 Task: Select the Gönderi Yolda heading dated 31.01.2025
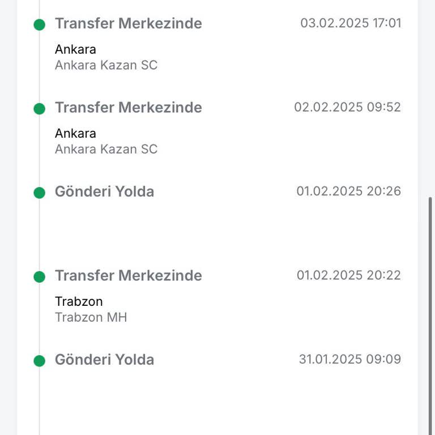104,360
